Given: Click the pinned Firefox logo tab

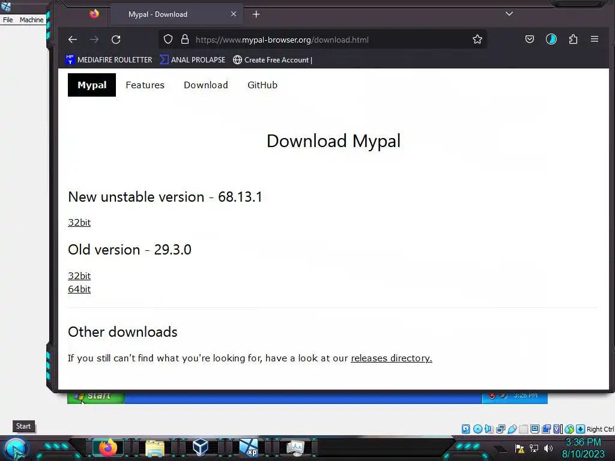Looking at the screenshot, I should (x=94, y=14).
